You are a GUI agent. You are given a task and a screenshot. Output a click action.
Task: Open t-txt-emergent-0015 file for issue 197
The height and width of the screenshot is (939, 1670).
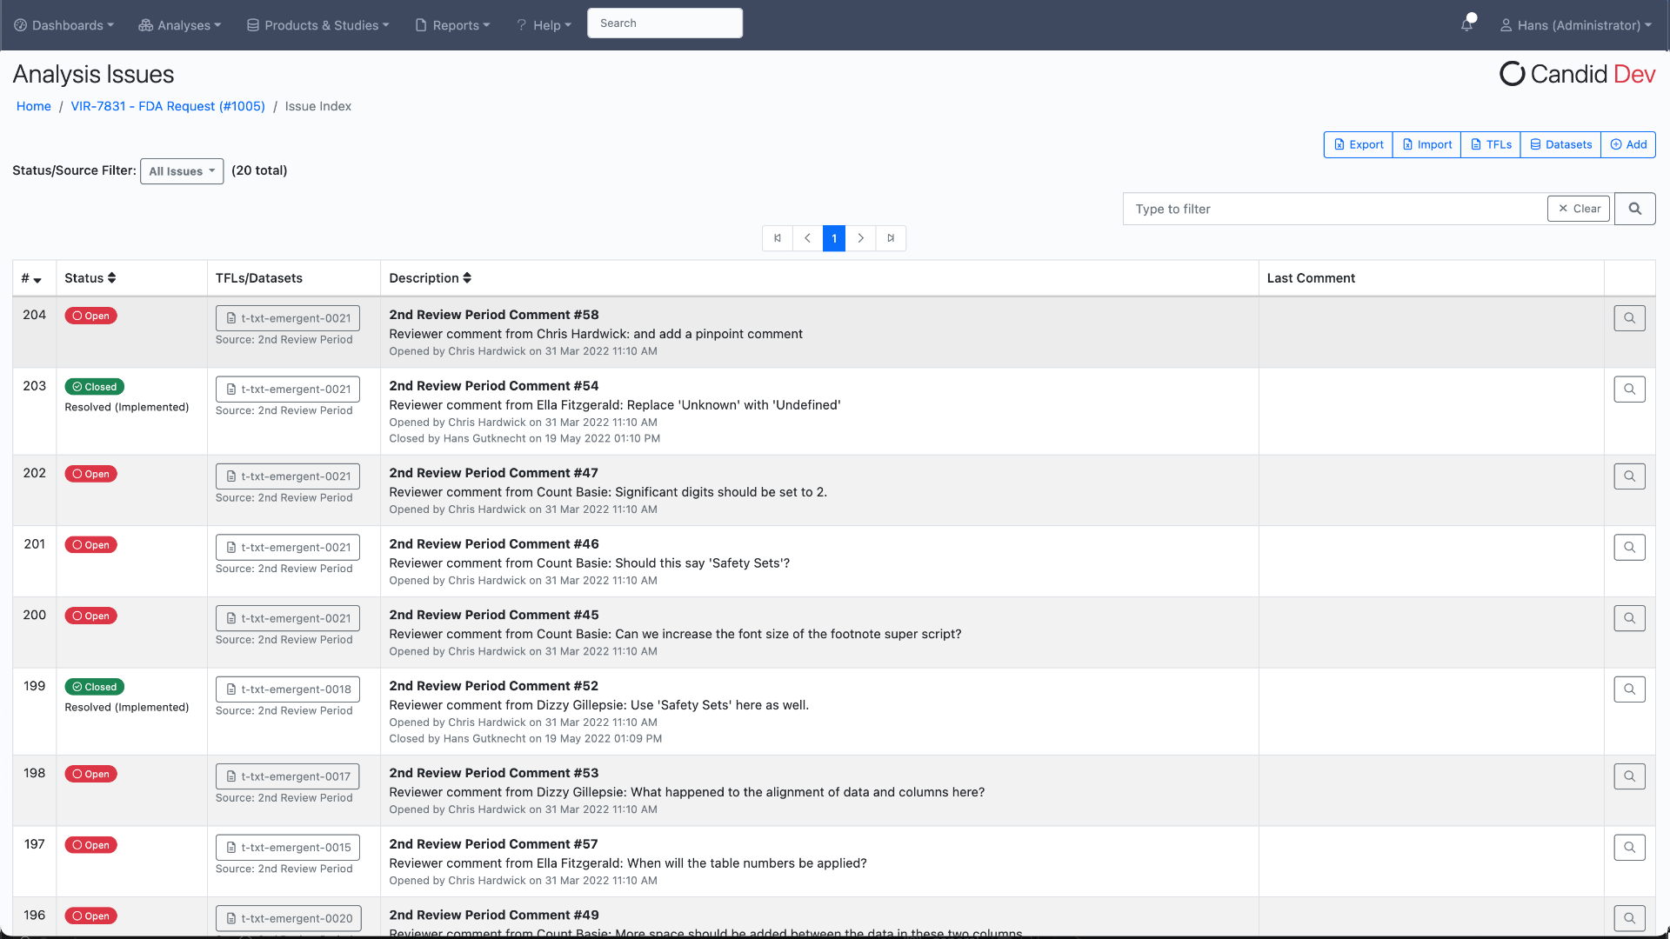(288, 848)
